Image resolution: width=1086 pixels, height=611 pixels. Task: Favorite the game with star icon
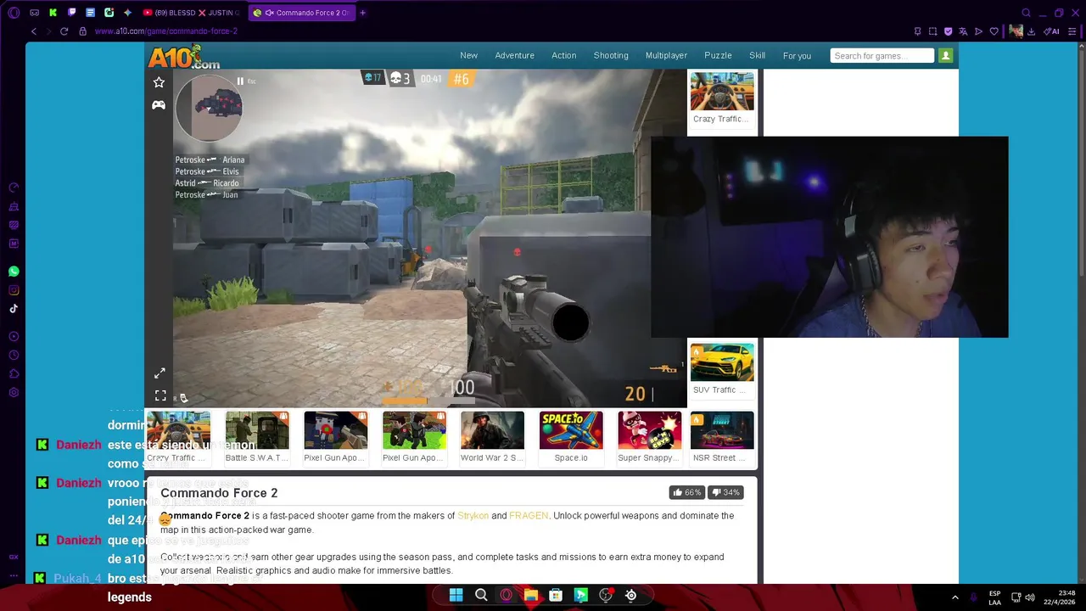click(159, 82)
